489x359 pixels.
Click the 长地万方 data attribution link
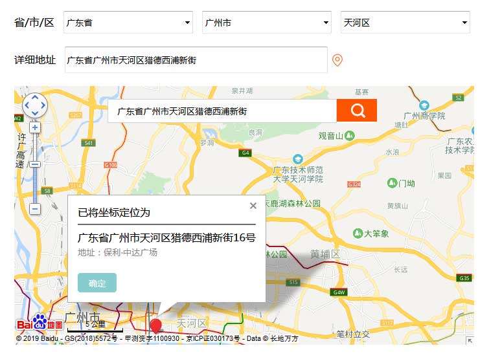(x=284, y=338)
